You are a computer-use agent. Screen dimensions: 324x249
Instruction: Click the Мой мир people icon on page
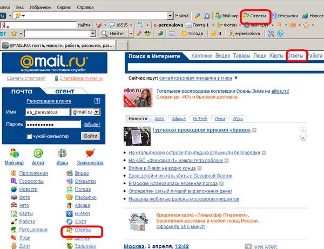(14, 153)
